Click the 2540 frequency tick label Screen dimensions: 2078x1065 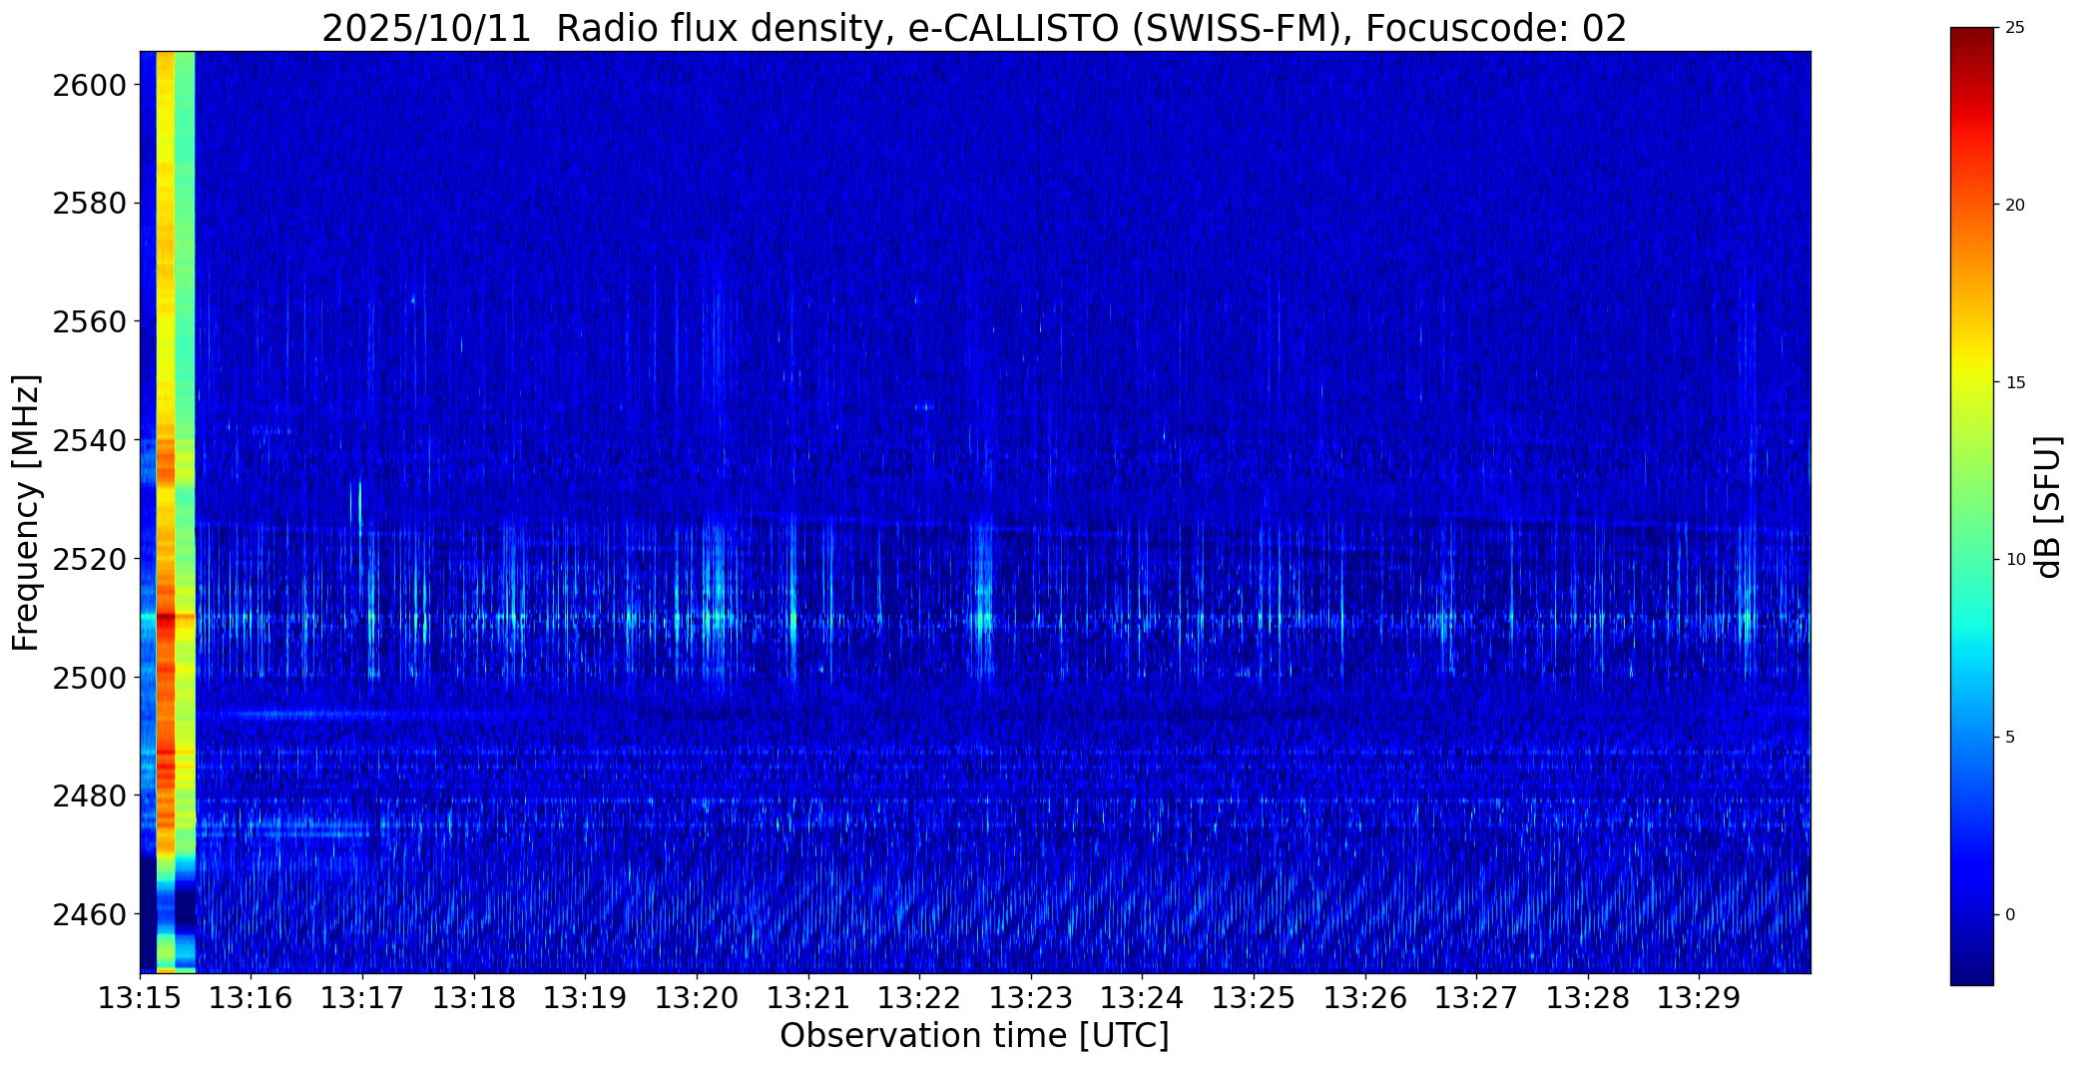point(90,440)
